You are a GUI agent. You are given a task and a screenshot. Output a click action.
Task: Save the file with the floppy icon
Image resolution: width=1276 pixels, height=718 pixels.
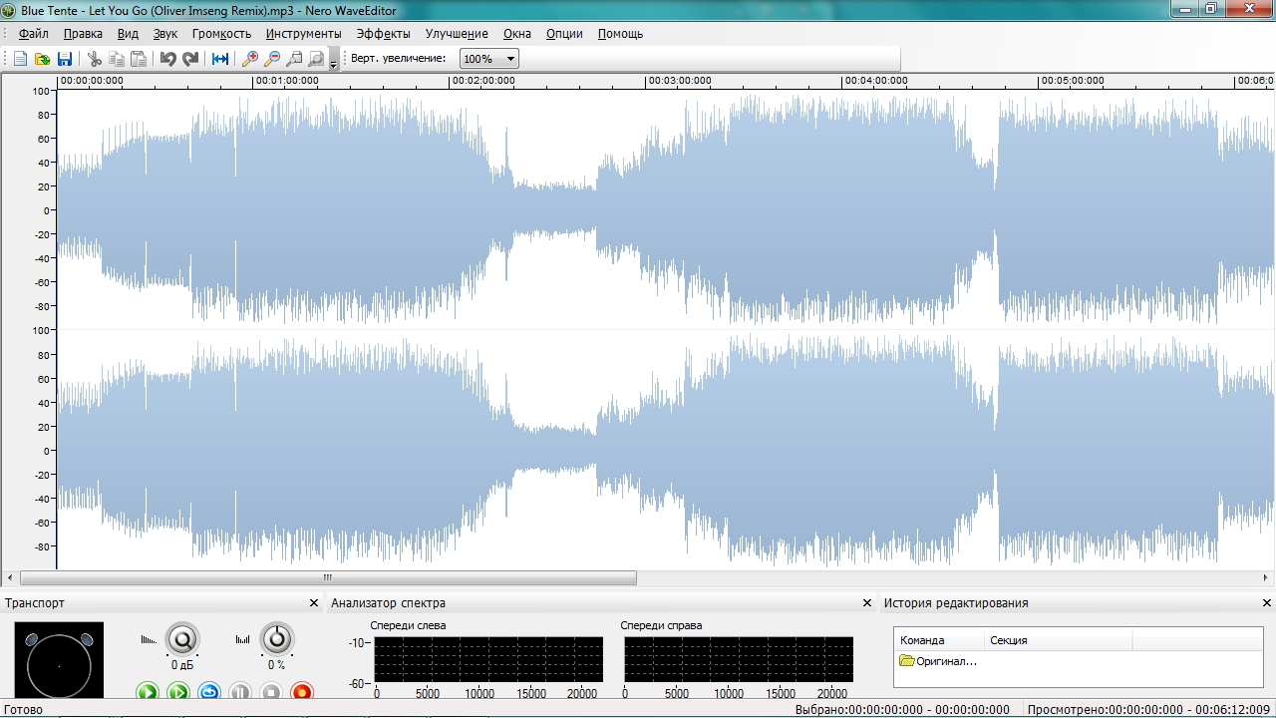point(65,59)
